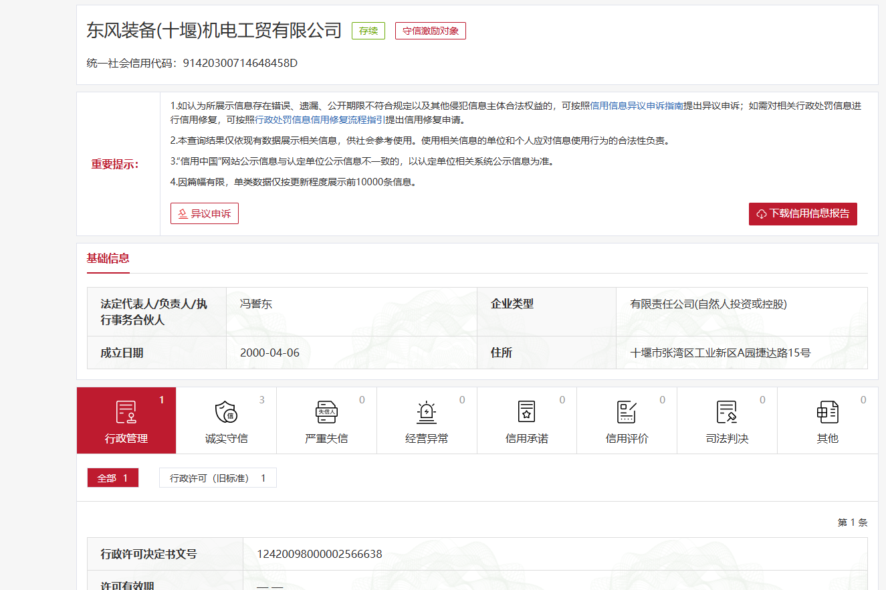The width and height of the screenshot is (886, 590).
Task: Open 信用信息异议申诉指南 link
Action: 637,106
